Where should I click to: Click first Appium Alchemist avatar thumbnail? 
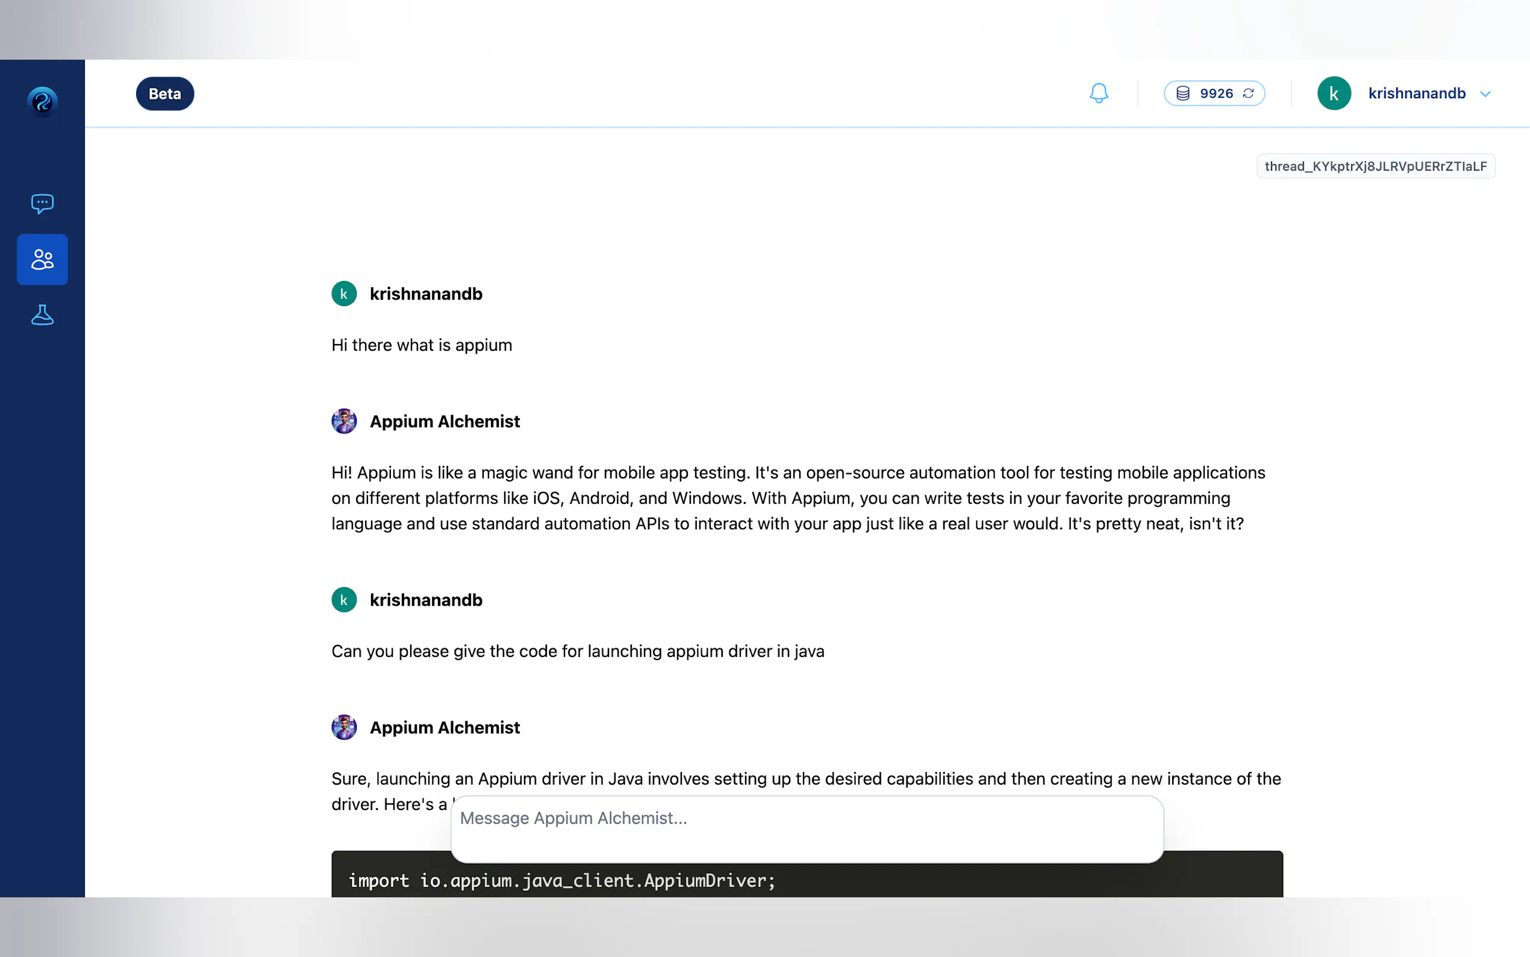344,421
